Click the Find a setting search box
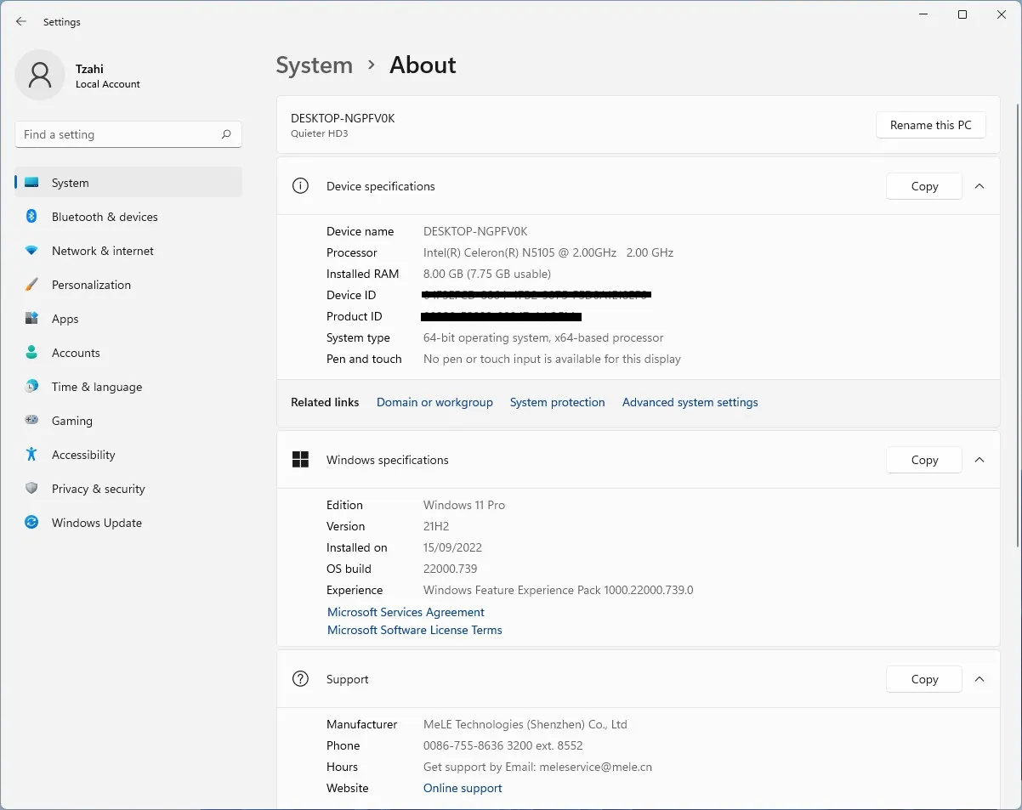1022x810 pixels. pos(119,134)
